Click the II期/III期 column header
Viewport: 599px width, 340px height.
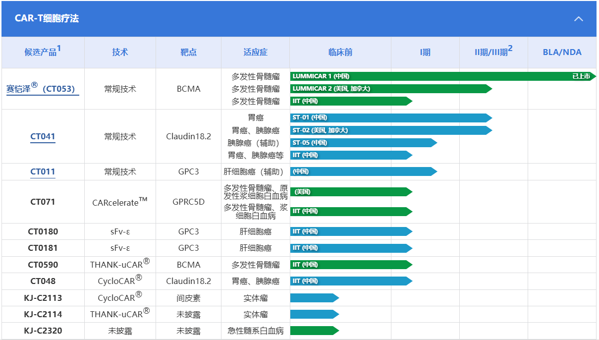pyautogui.click(x=493, y=52)
